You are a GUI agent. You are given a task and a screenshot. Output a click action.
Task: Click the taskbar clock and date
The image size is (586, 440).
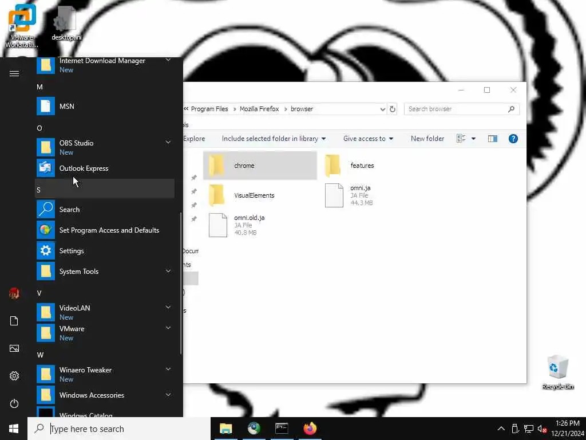click(567, 429)
